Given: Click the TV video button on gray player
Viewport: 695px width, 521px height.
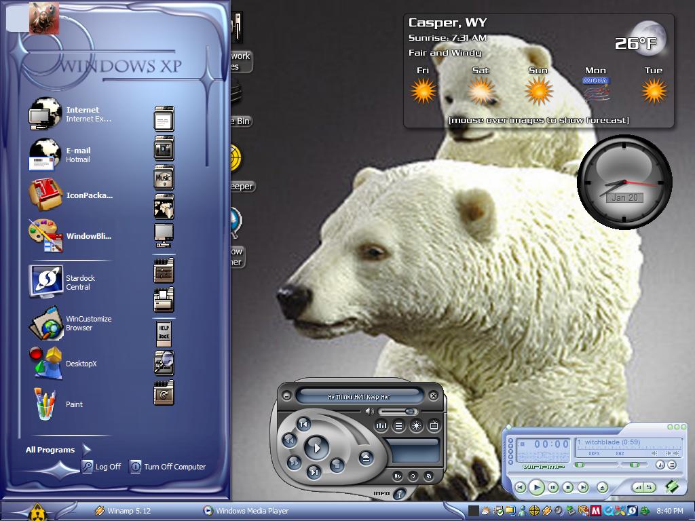Looking at the screenshot, I should tap(434, 426).
